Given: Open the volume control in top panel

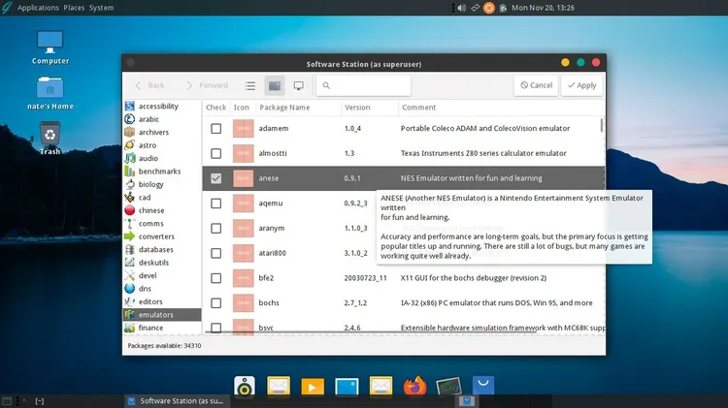Looking at the screenshot, I should 461,8.
